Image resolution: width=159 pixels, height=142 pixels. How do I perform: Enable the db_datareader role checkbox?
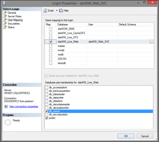coord(47,94)
